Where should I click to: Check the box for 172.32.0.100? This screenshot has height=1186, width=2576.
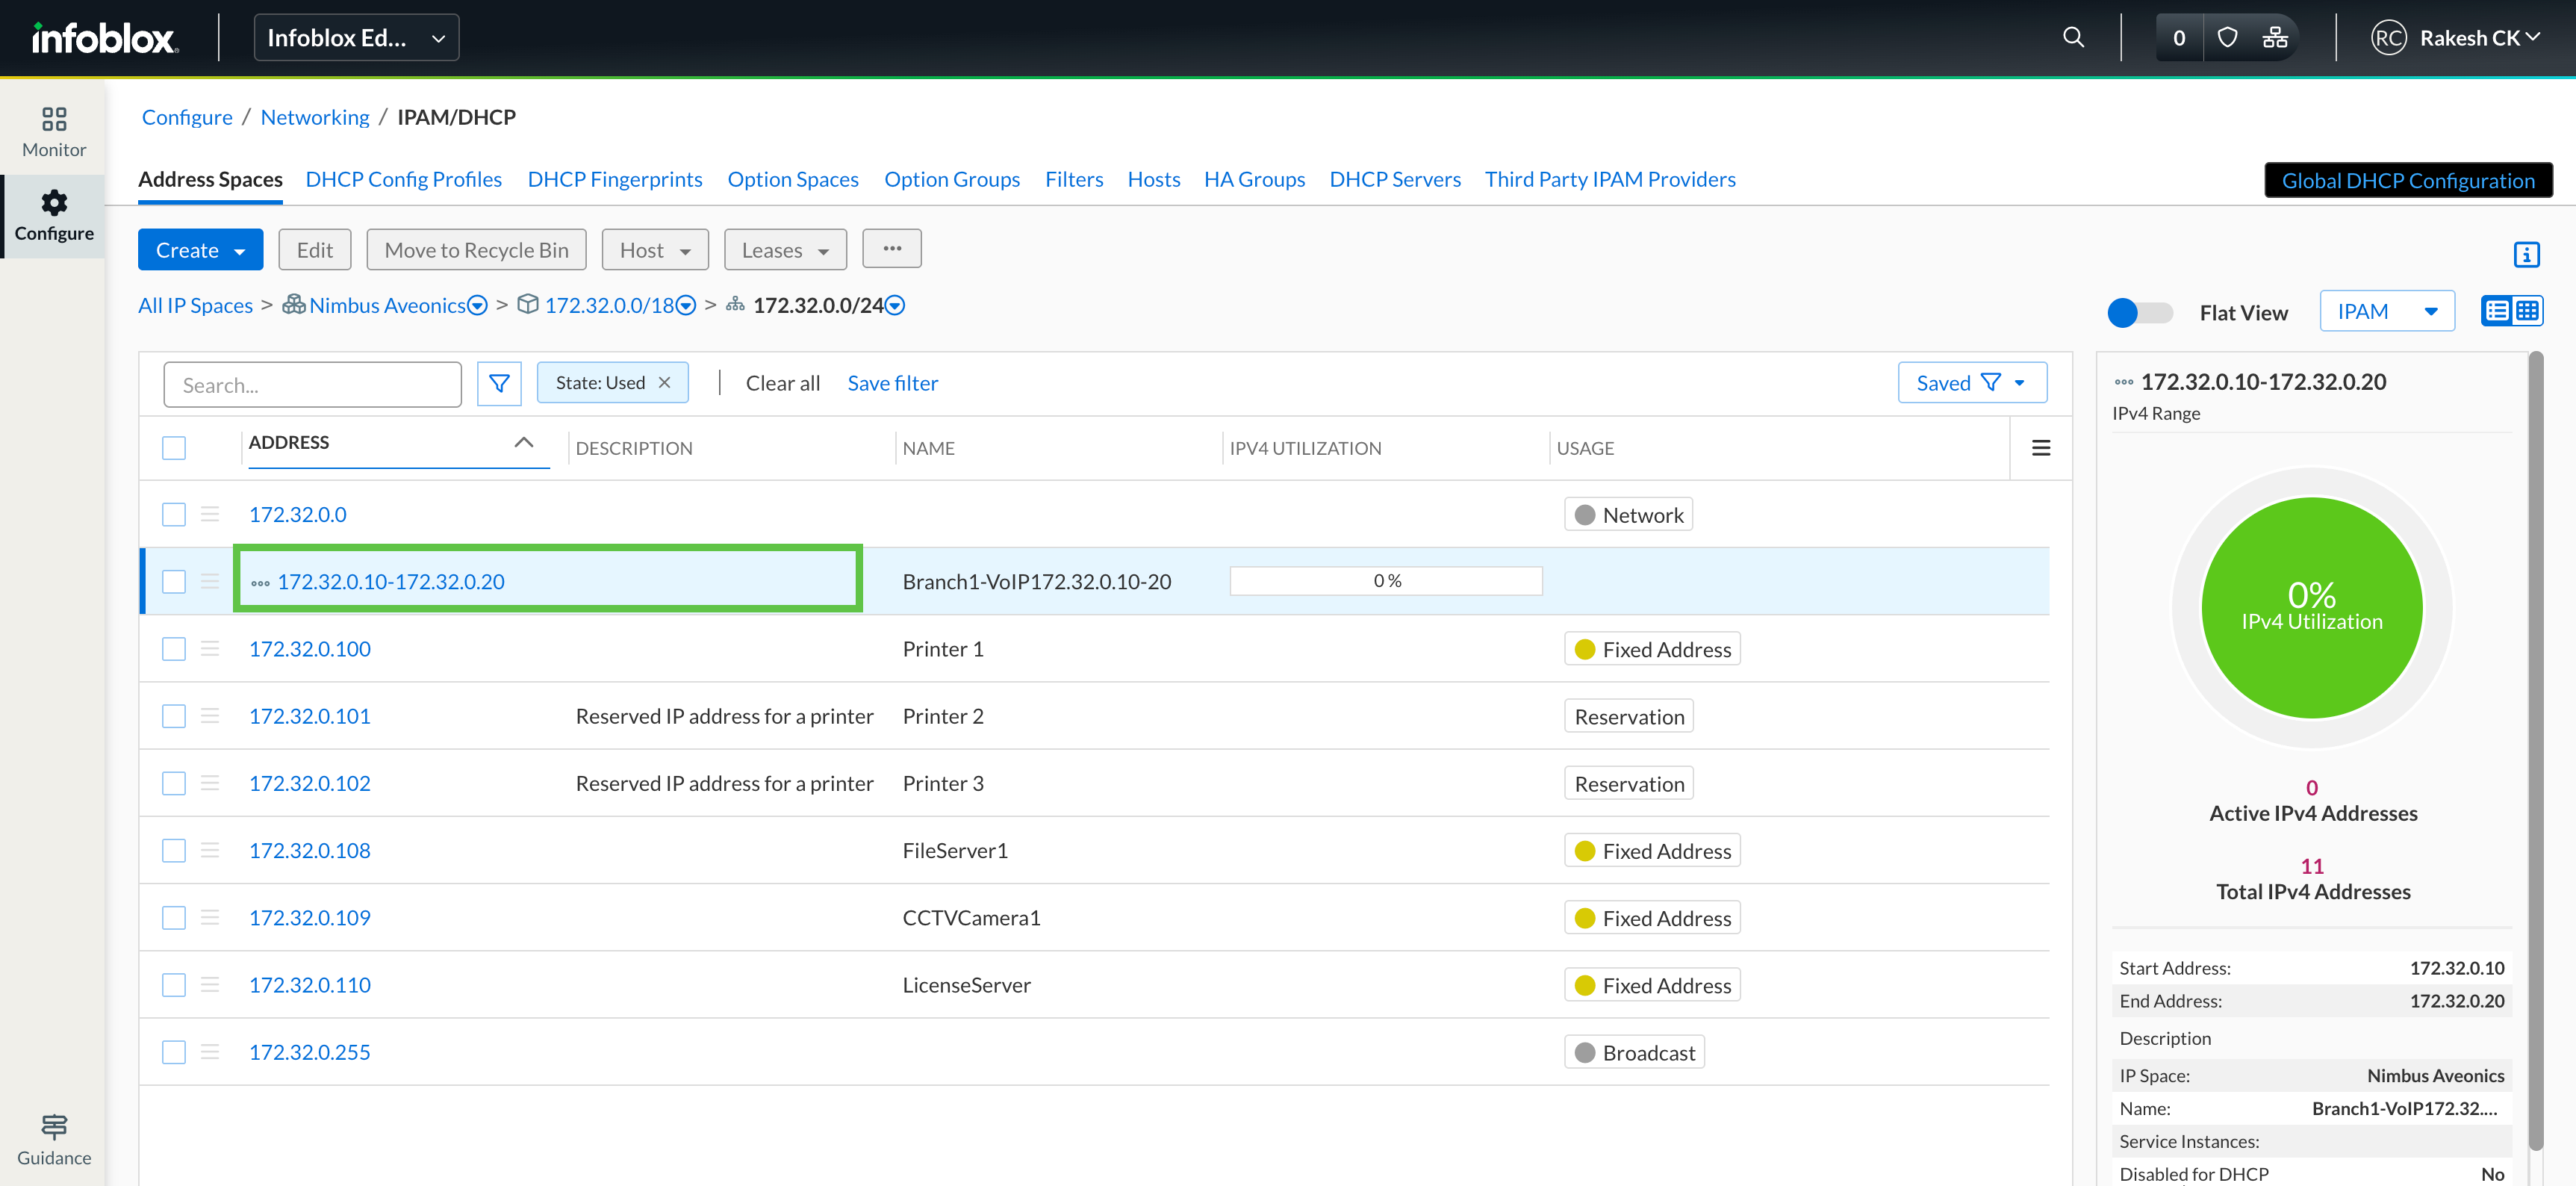click(x=174, y=649)
